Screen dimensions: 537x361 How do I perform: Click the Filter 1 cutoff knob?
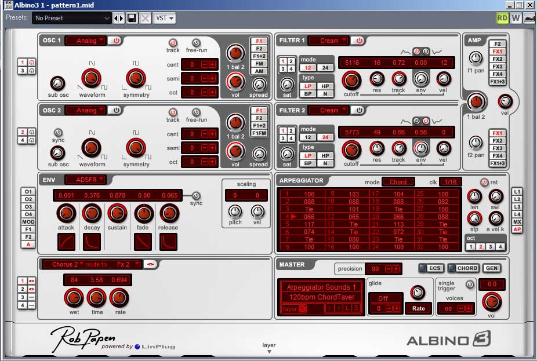click(350, 80)
